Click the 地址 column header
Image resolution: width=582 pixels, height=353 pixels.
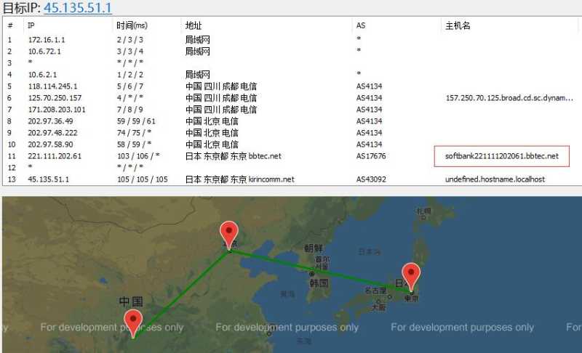pyautogui.click(x=194, y=25)
